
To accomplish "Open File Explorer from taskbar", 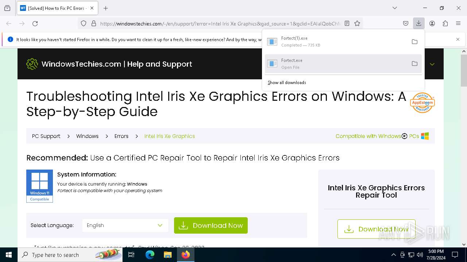I will [167, 255].
